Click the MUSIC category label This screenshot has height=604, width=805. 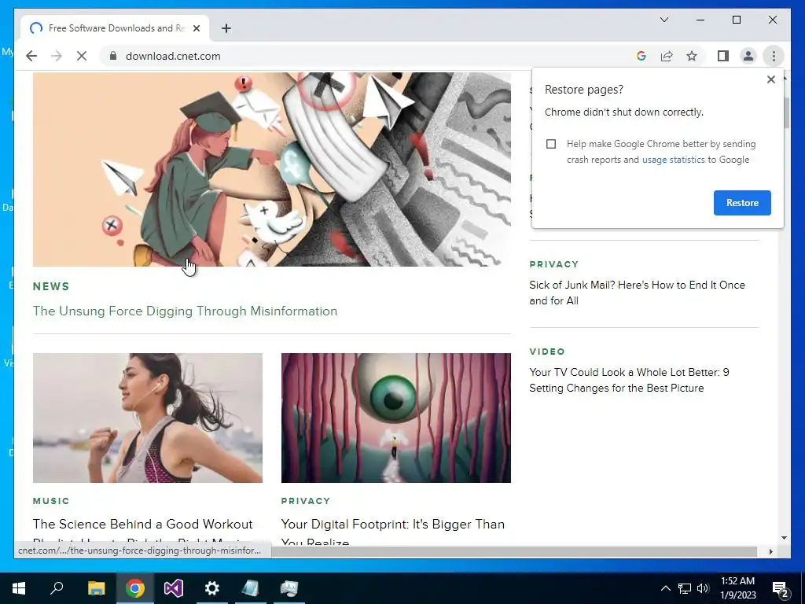coord(51,501)
